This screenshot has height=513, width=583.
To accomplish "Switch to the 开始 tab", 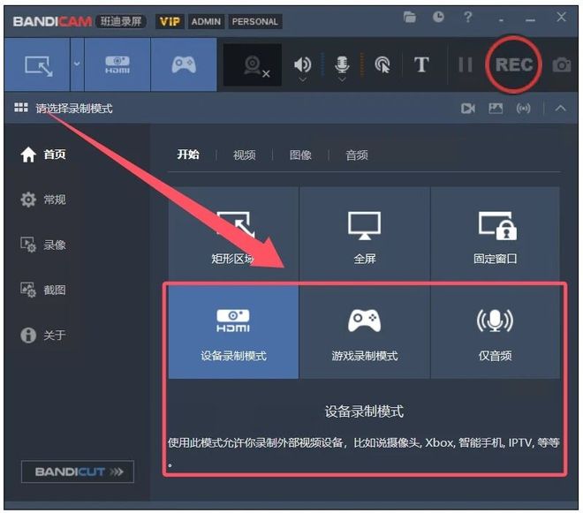I will pyautogui.click(x=188, y=155).
